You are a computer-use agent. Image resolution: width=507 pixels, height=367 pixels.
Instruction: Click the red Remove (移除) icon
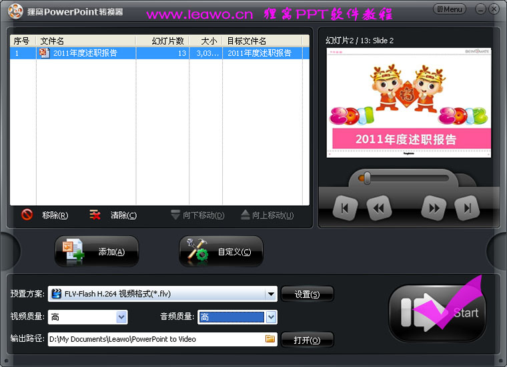click(x=27, y=214)
